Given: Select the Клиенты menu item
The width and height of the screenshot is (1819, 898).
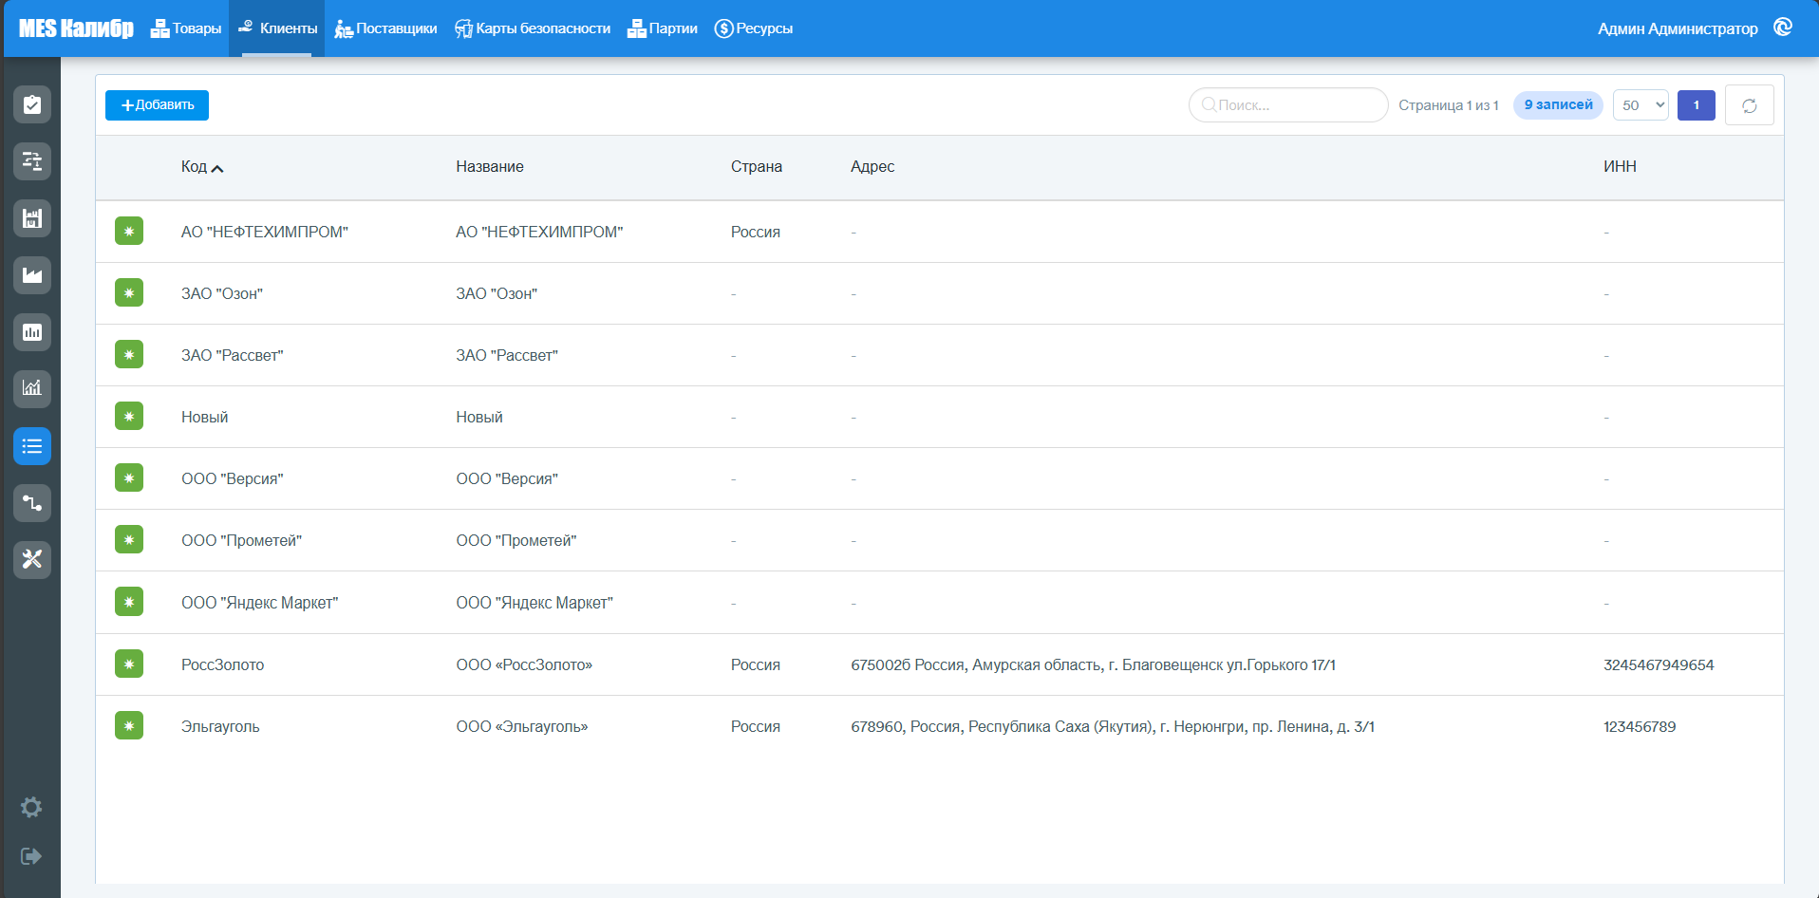Looking at the screenshot, I should [277, 28].
